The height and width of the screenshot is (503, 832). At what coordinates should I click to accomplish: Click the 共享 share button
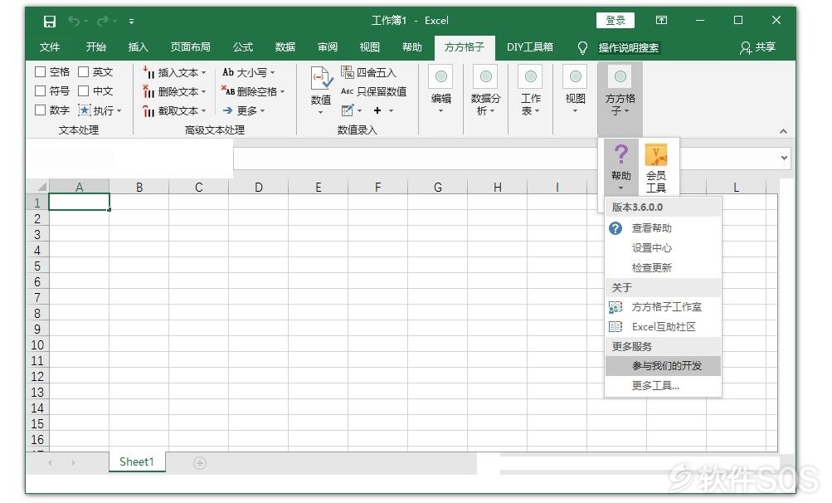757,48
